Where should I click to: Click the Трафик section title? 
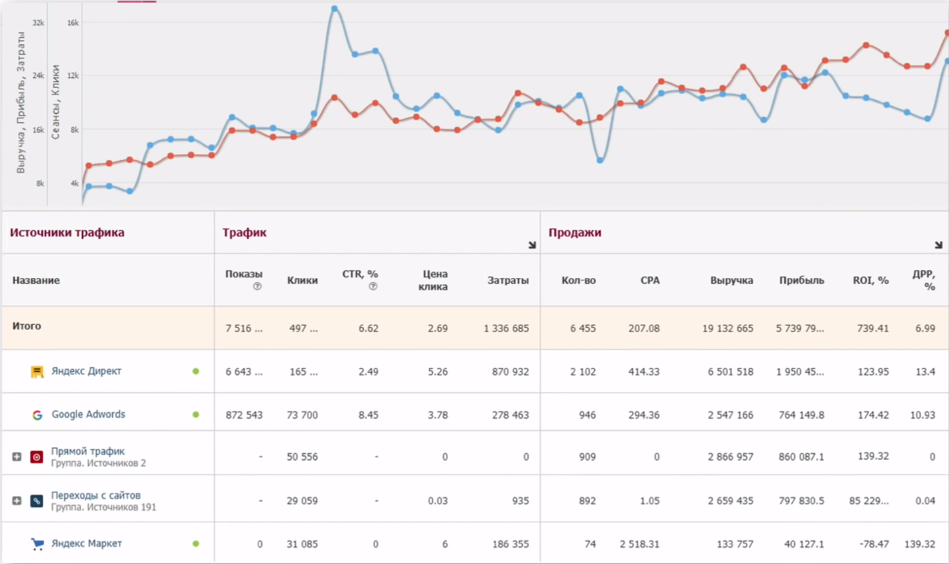pos(245,232)
